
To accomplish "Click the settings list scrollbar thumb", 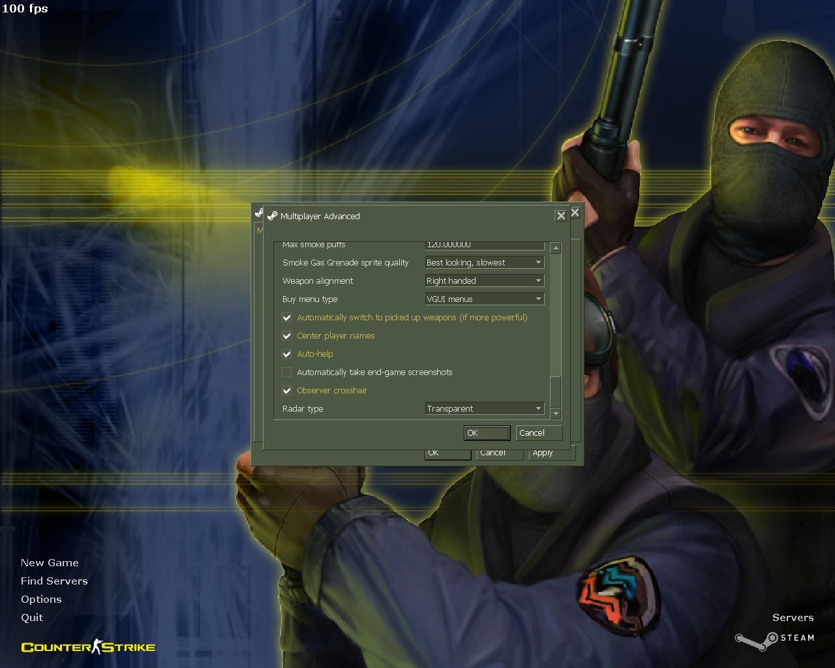I will click(556, 391).
